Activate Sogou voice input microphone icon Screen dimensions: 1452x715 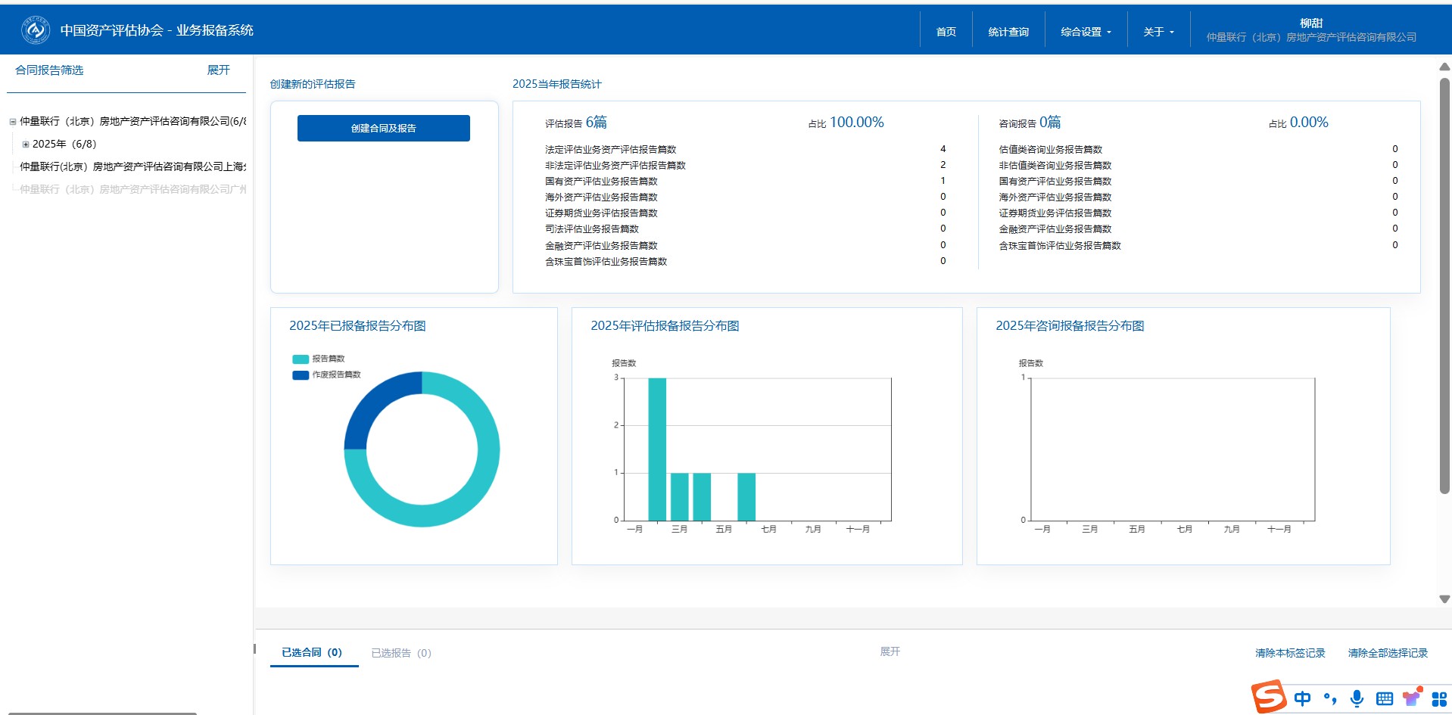click(1357, 698)
